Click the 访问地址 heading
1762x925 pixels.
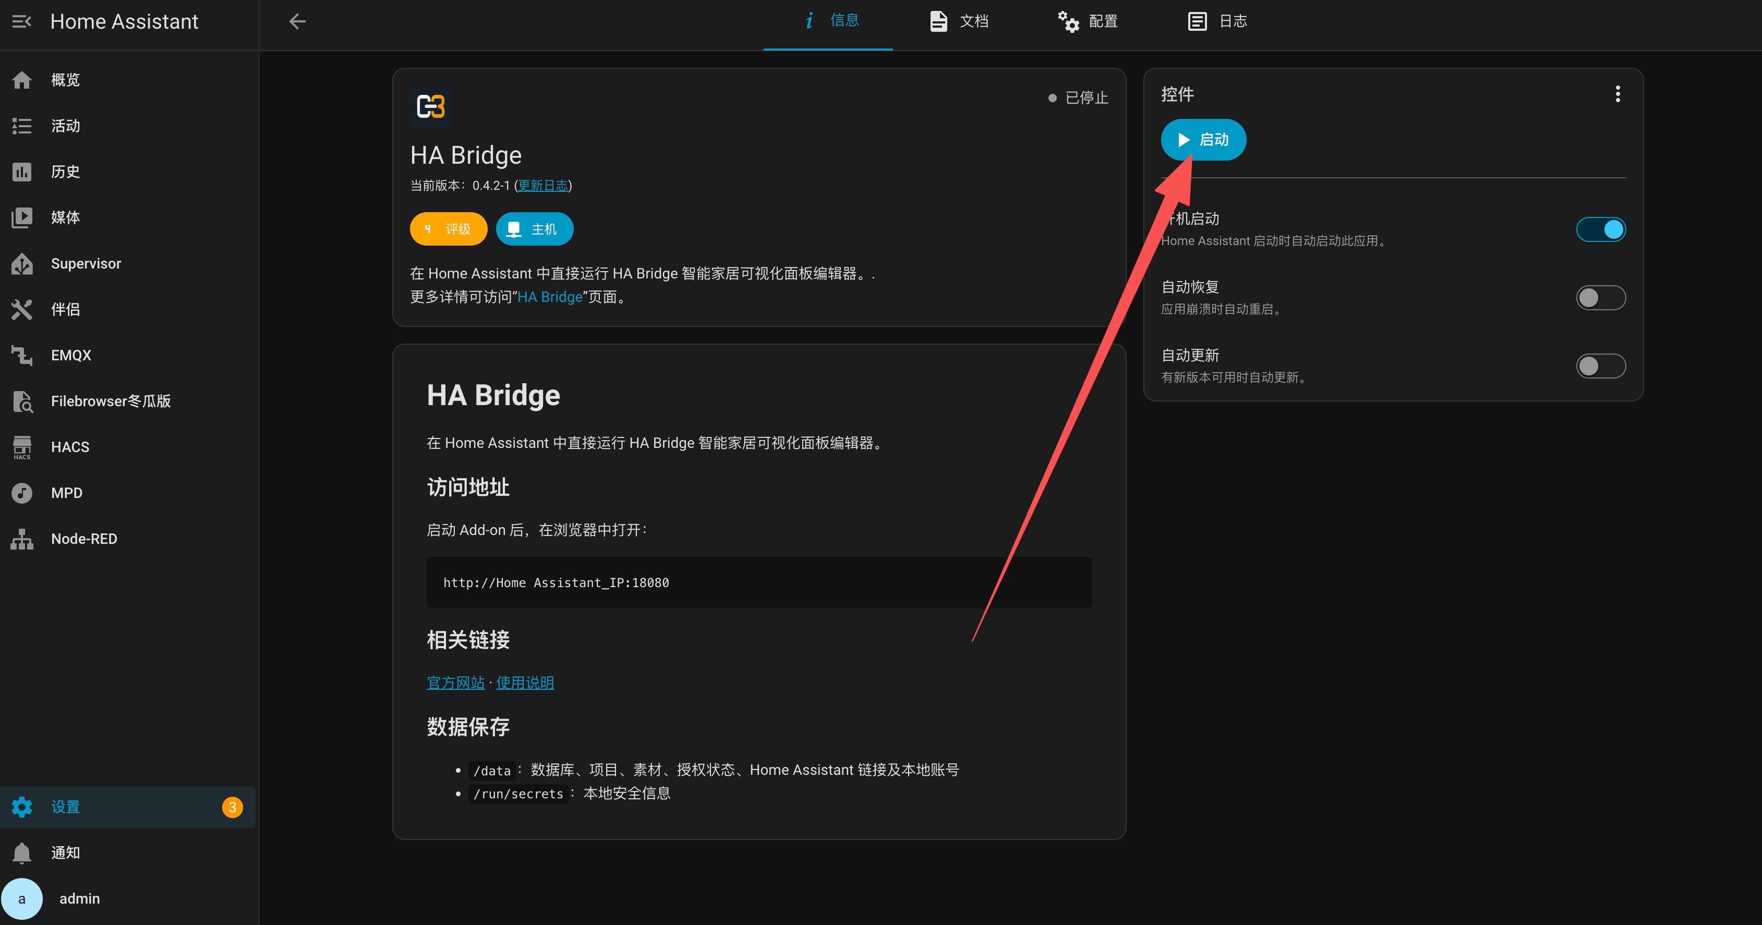point(468,488)
